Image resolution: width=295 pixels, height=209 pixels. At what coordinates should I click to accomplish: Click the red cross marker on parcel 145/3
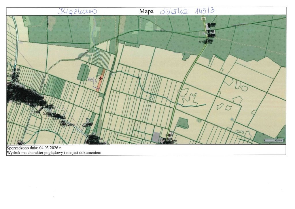point(101,78)
